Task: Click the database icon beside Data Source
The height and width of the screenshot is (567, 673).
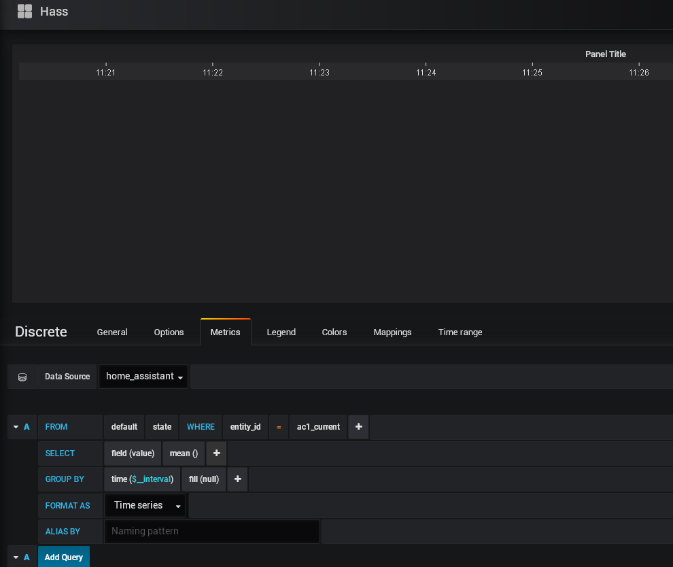Action: [22, 376]
